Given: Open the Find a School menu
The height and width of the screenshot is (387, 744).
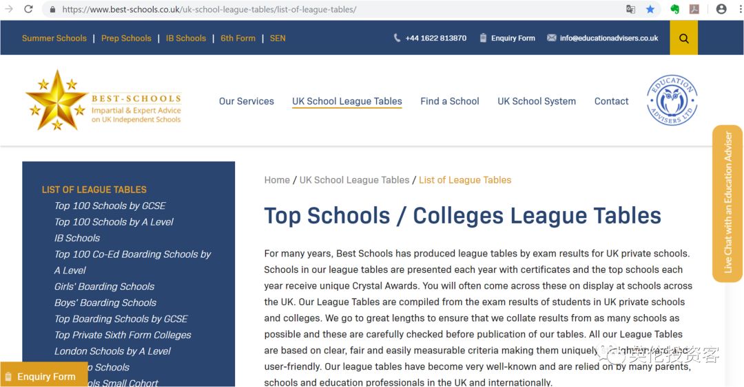Looking at the screenshot, I should pos(449,101).
